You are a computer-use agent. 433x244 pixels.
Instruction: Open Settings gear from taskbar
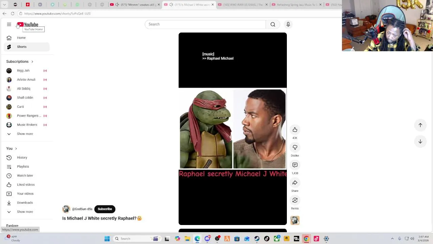[x=326, y=239]
